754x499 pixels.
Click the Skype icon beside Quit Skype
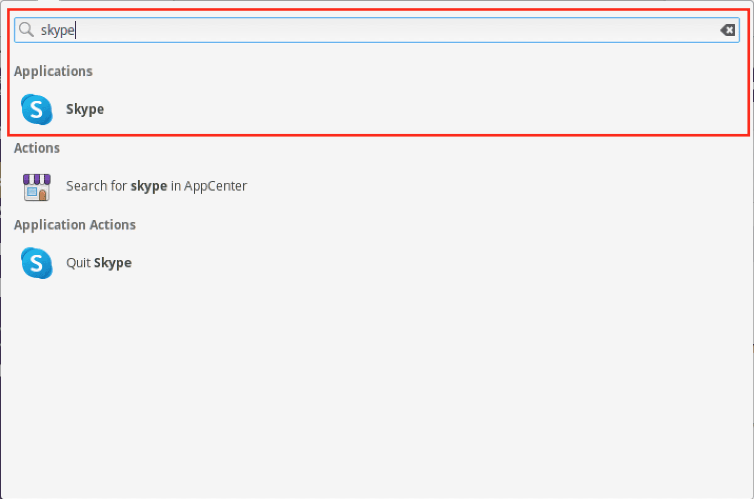(x=36, y=263)
